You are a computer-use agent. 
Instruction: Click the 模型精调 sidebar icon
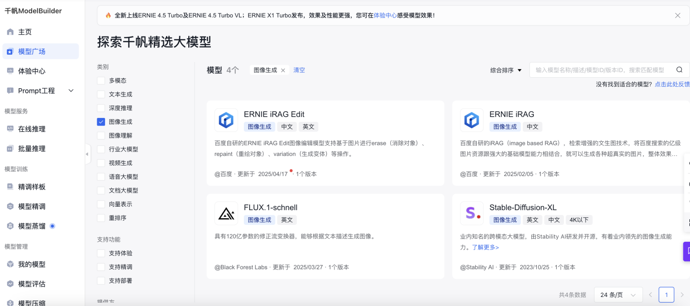tap(10, 206)
